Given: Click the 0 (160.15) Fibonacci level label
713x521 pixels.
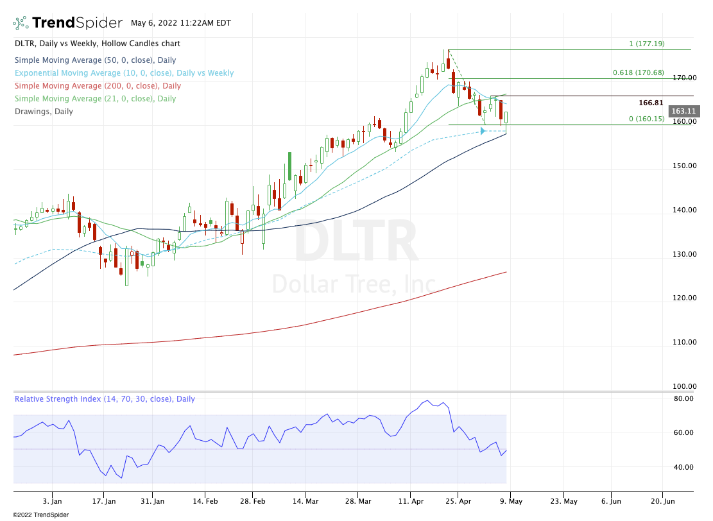Looking at the screenshot, I should pos(647,119).
